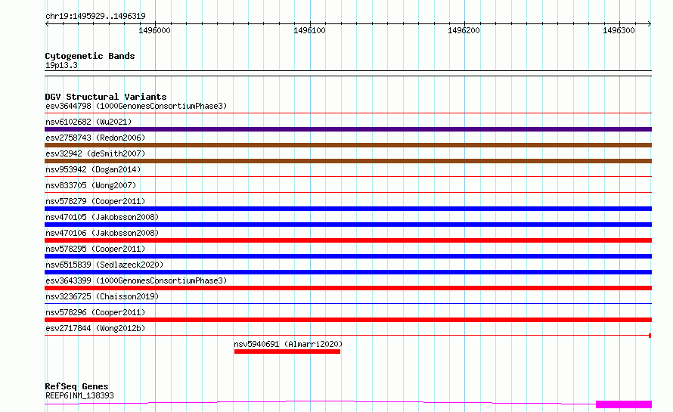The image size is (673, 412).
Task: Click ruler tick label 1496200
Action: click(x=464, y=30)
